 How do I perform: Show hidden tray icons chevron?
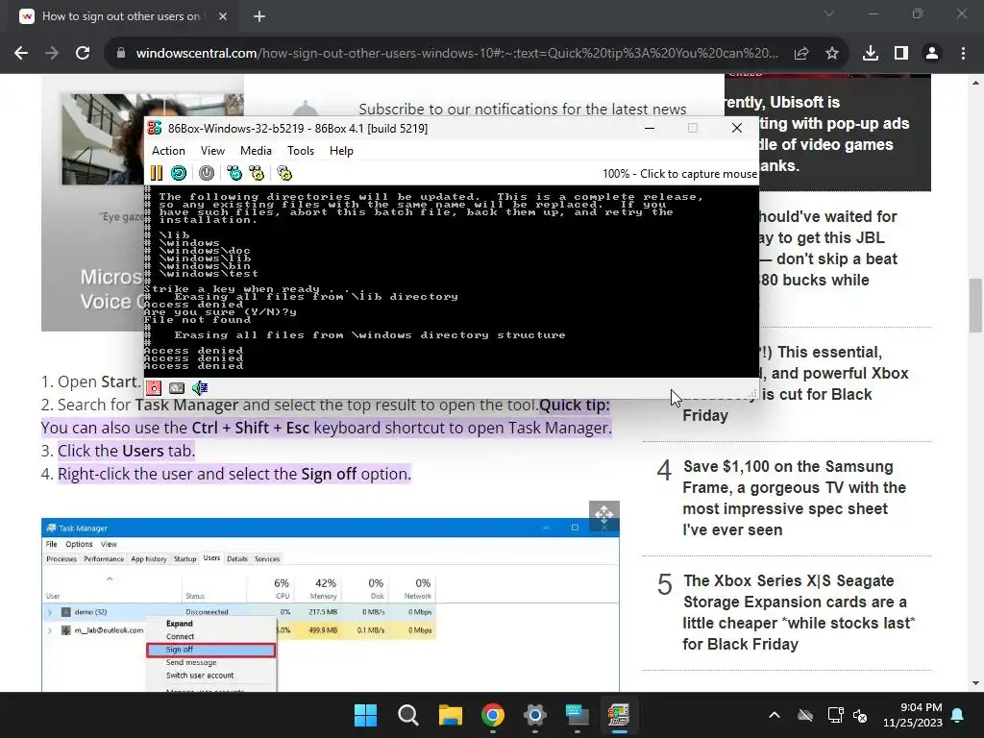click(x=775, y=715)
